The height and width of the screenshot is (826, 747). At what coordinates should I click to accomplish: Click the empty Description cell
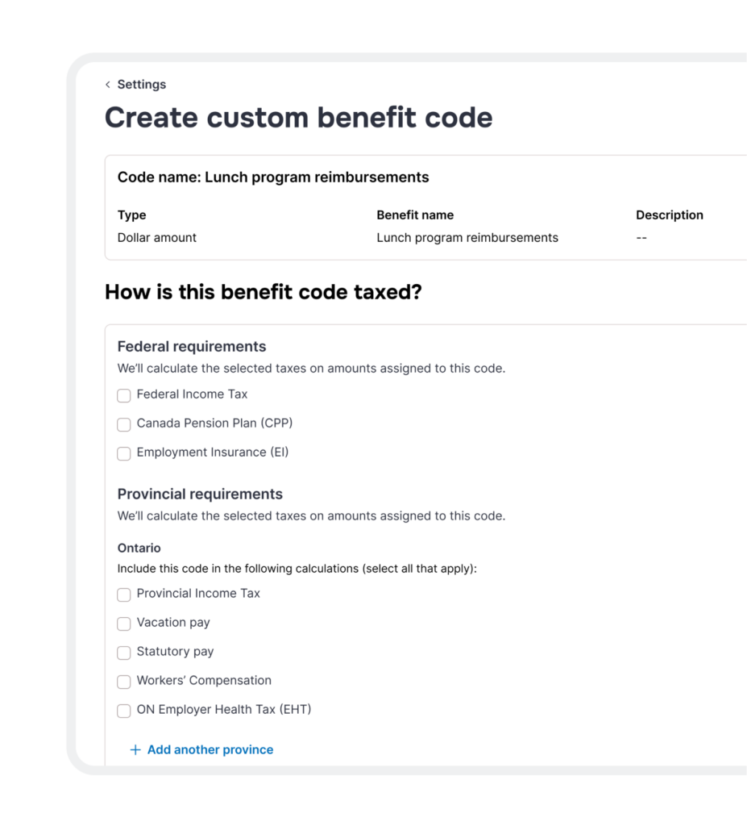[x=639, y=237]
